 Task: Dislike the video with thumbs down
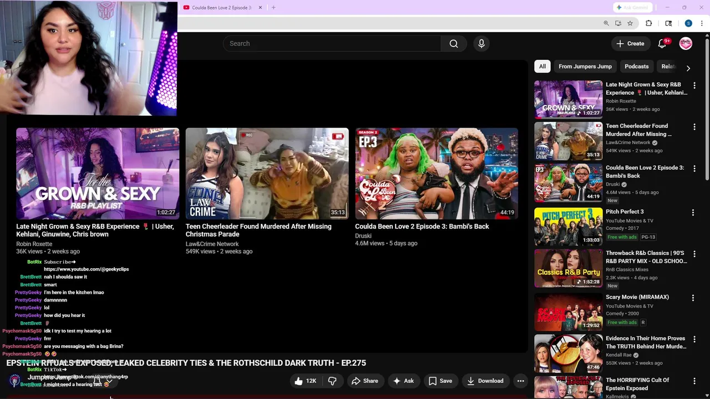click(x=332, y=381)
